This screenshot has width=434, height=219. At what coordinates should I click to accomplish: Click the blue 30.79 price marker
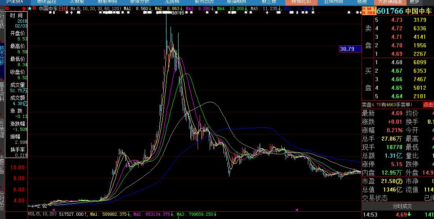350,49
